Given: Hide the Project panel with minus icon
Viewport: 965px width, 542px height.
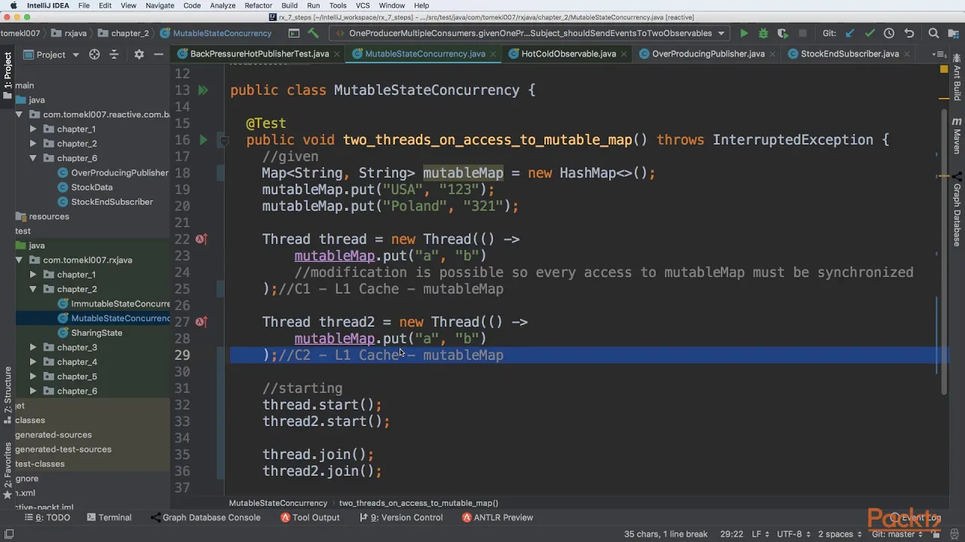Looking at the screenshot, I should pyautogui.click(x=158, y=54).
